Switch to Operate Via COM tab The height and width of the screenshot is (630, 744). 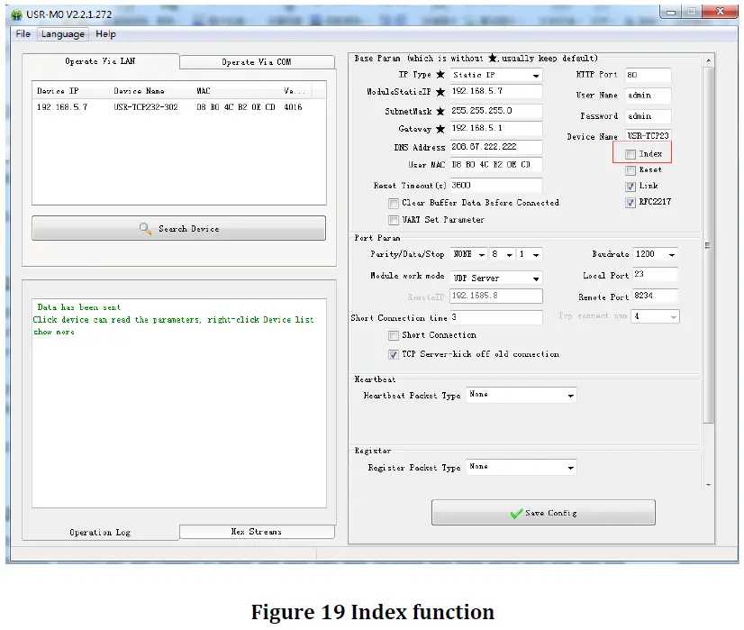pyautogui.click(x=256, y=62)
